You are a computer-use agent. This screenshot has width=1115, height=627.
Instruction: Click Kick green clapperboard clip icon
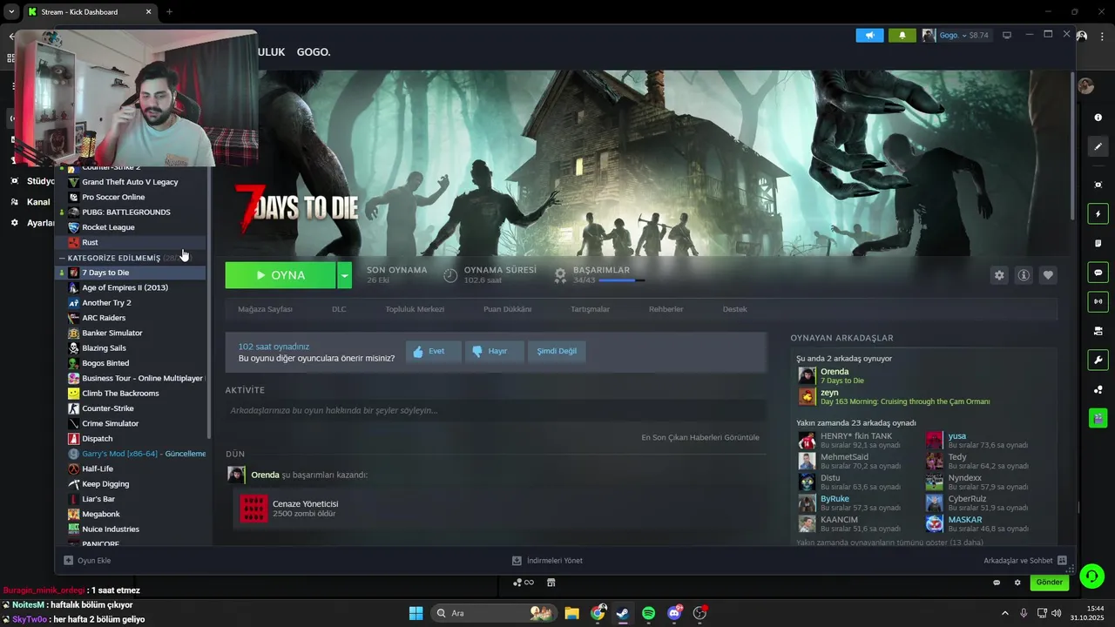click(x=1098, y=418)
